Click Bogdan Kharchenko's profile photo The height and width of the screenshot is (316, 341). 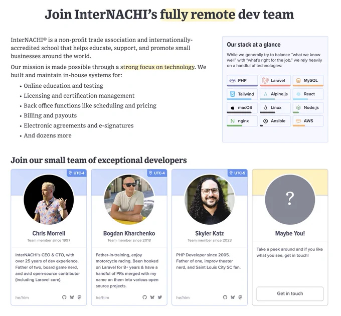click(129, 200)
